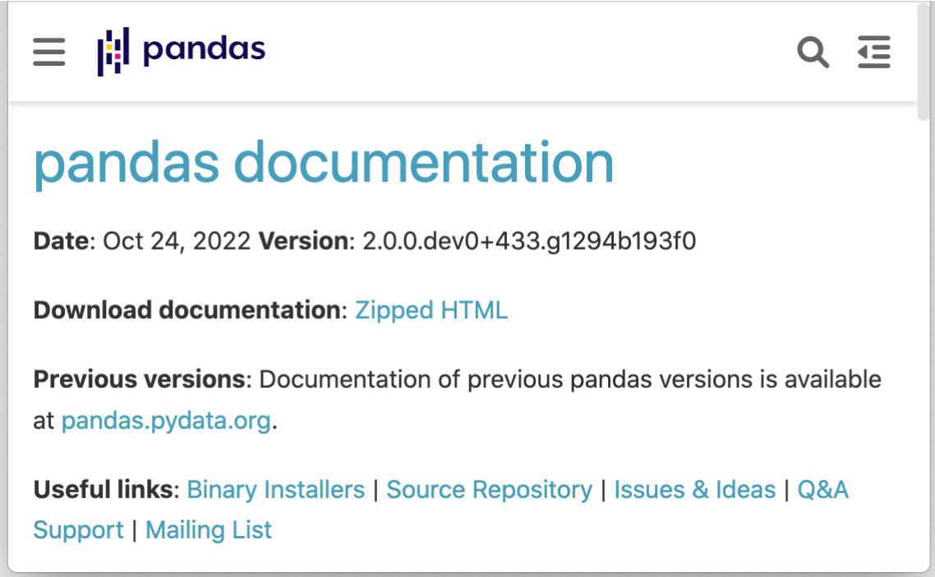Download the Zipped HTML documentation

point(431,311)
